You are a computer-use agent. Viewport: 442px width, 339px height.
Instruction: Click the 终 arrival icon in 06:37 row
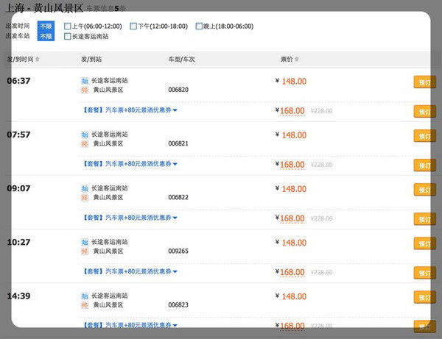pyautogui.click(x=85, y=90)
